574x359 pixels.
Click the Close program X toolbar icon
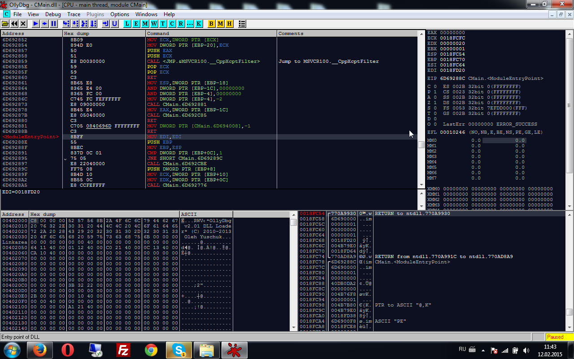[22, 23]
